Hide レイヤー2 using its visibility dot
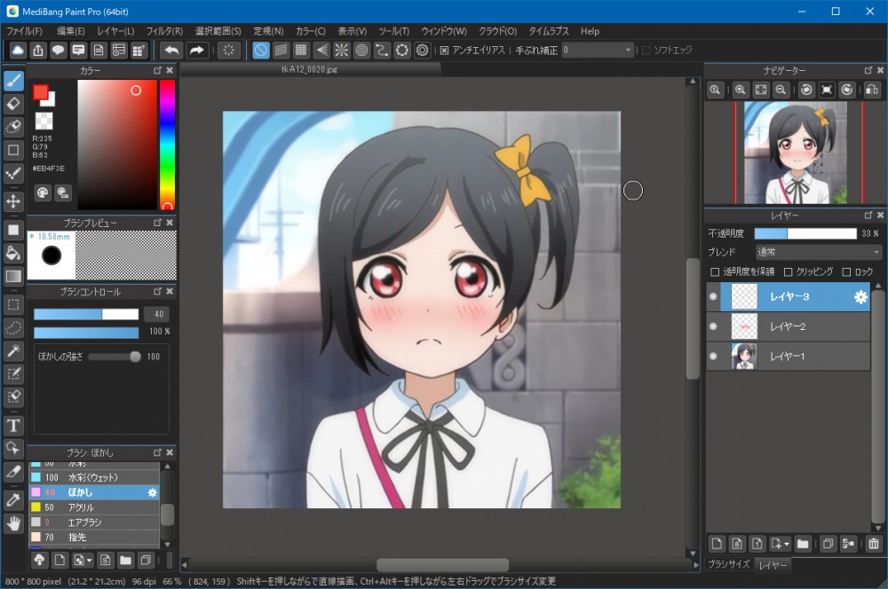Screen dimensions: 888x589 click(713, 326)
